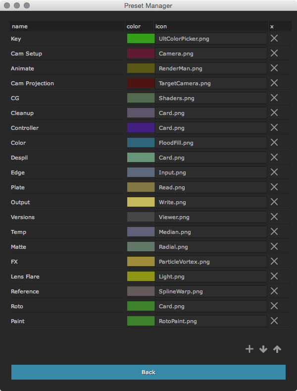Screen dimensions: 297x391
Task: Delete the Paint preset entry
Action: click(274, 321)
